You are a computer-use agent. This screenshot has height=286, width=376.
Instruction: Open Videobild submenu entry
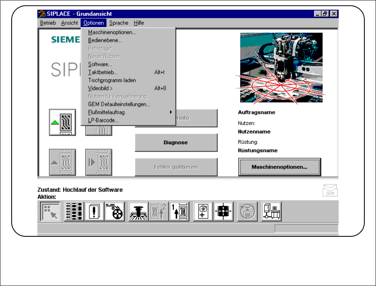128,88
